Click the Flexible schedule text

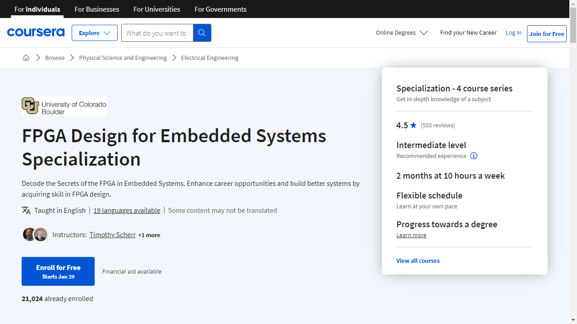pyautogui.click(x=429, y=195)
